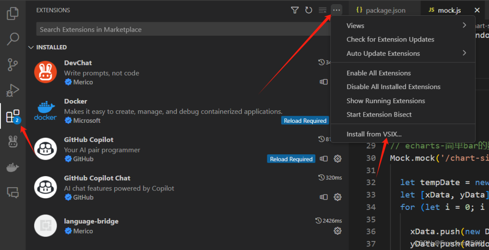Click Microsoft publisher under Docker
Image resolution: width=489 pixels, height=250 pixels.
click(x=87, y=120)
